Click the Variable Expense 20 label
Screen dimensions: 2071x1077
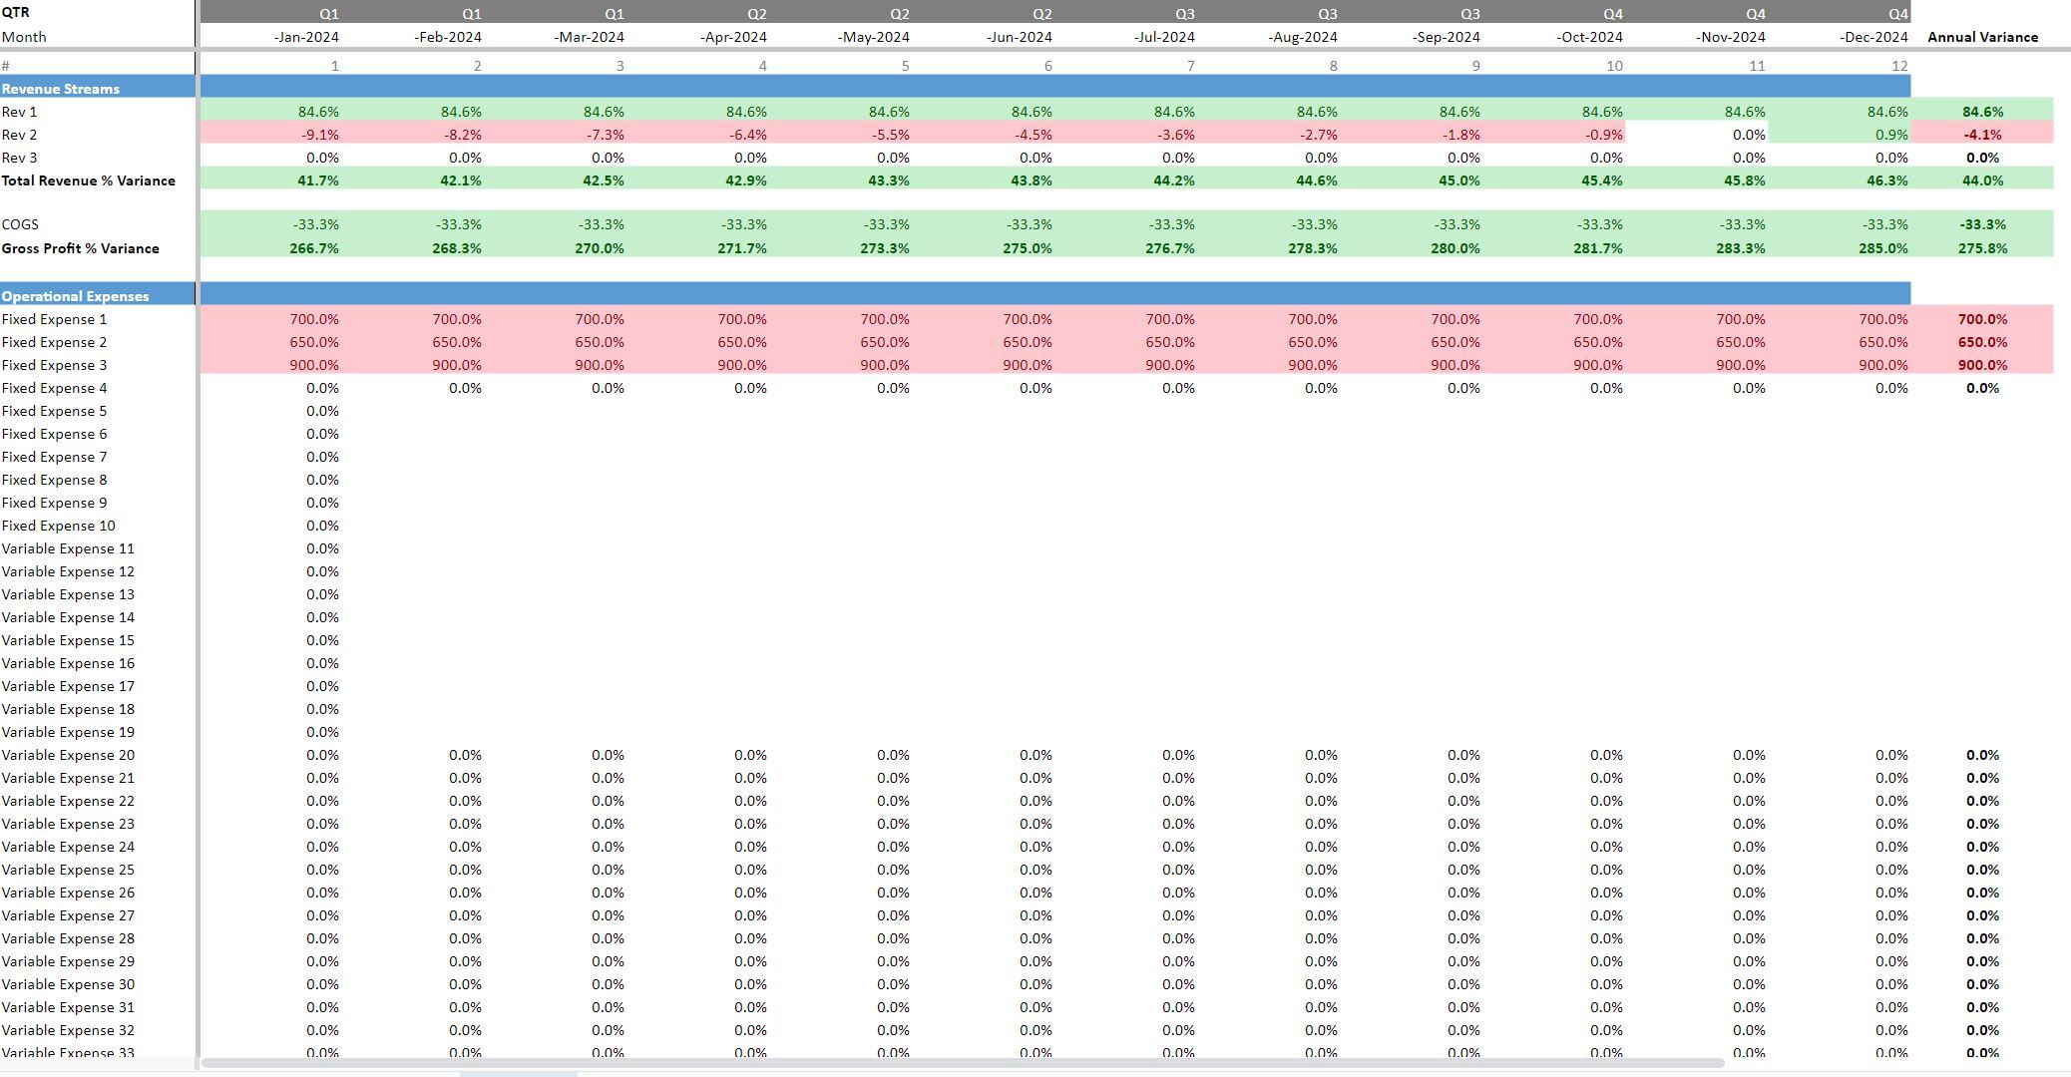coord(68,755)
